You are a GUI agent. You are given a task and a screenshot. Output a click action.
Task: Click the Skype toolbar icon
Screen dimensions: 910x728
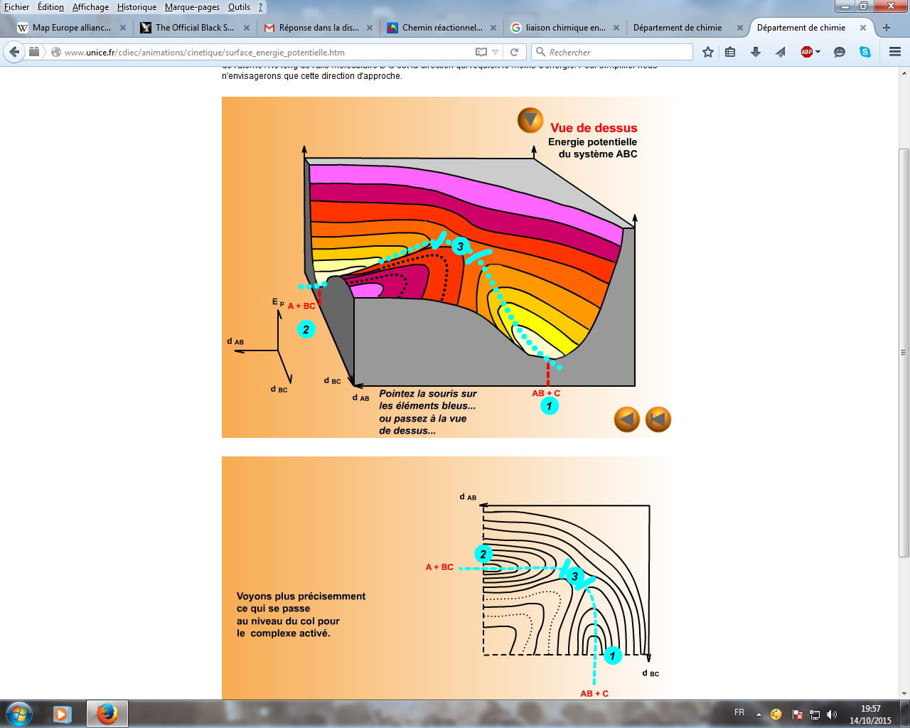tap(865, 52)
